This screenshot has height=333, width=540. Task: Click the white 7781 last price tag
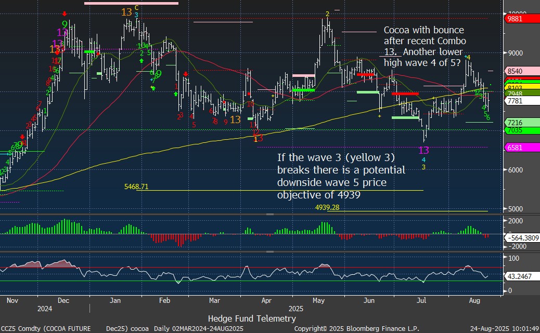point(521,101)
